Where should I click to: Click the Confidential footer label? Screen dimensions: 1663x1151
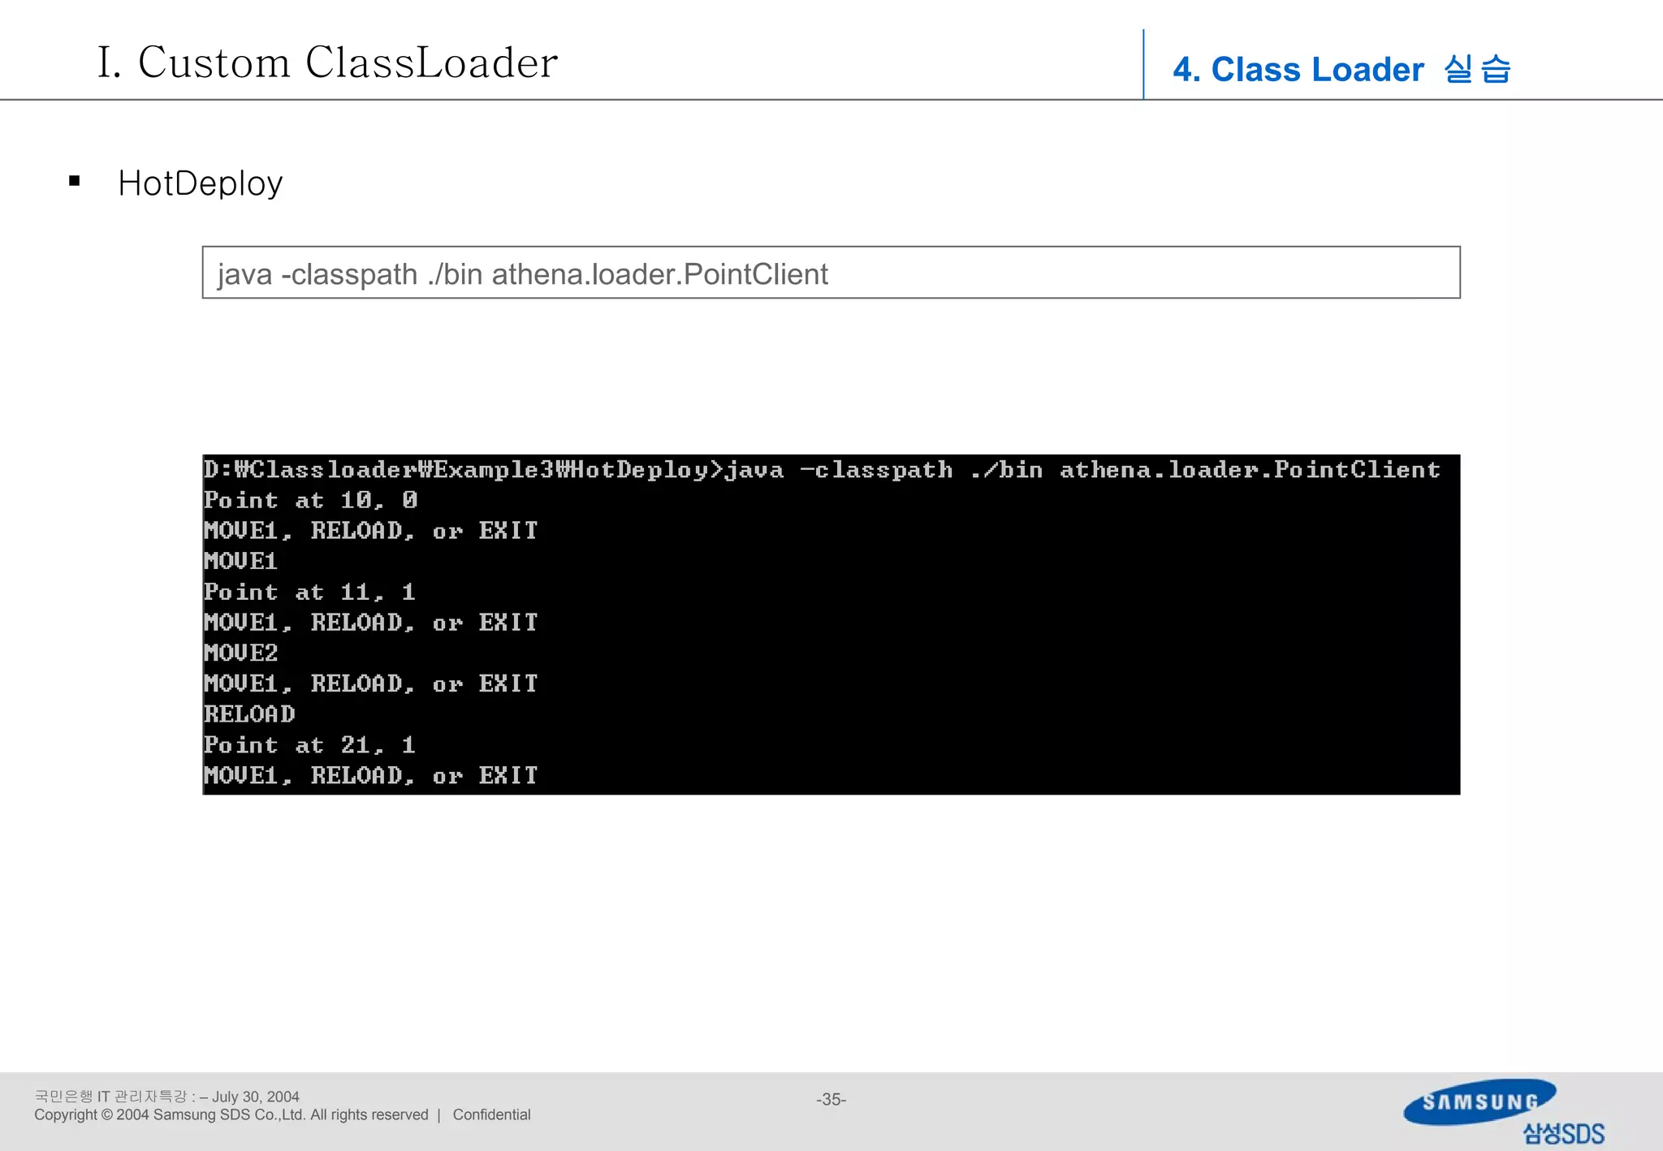point(491,1114)
